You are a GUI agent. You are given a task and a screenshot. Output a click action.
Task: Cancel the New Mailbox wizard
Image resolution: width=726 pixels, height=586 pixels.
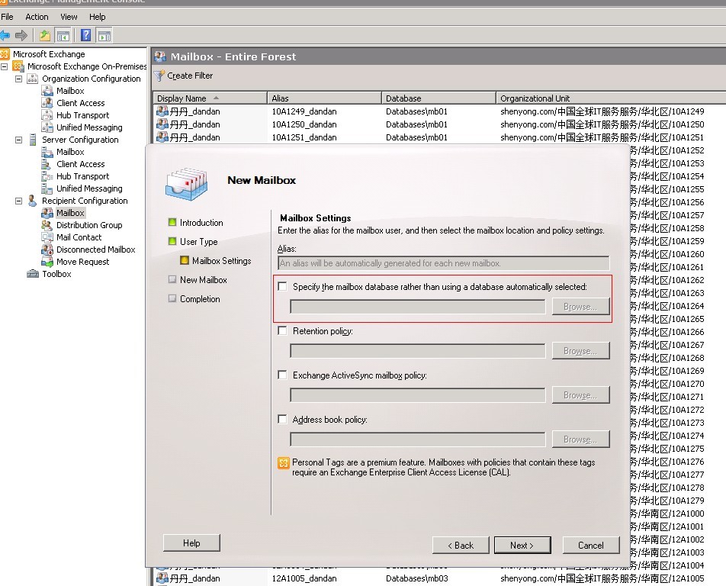(591, 546)
